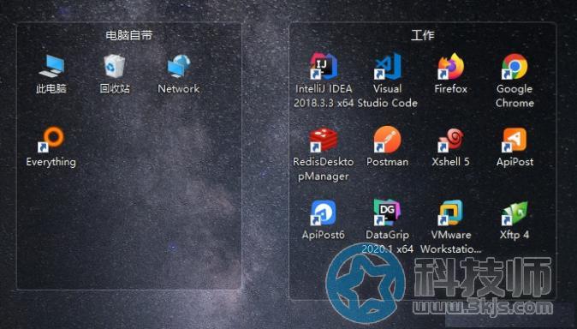Click the Network desktop icon

[178, 66]
